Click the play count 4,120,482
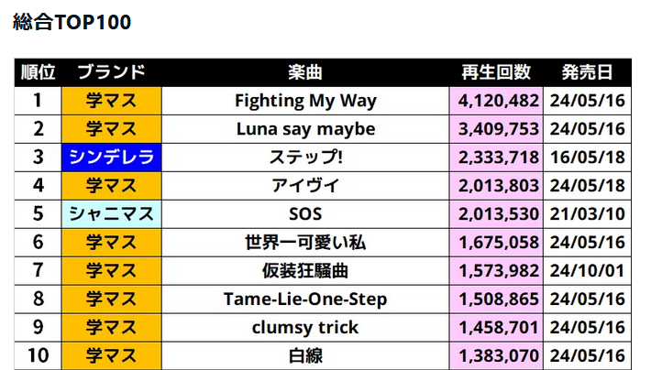The width and height of the screenshot is (651, 370). (x=497, y=101)
